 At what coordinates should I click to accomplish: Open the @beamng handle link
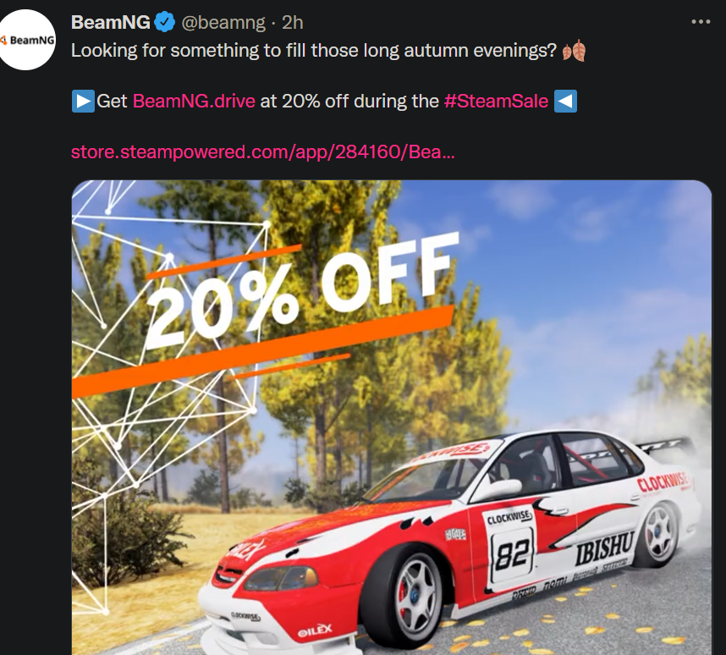tap(223, 23)
